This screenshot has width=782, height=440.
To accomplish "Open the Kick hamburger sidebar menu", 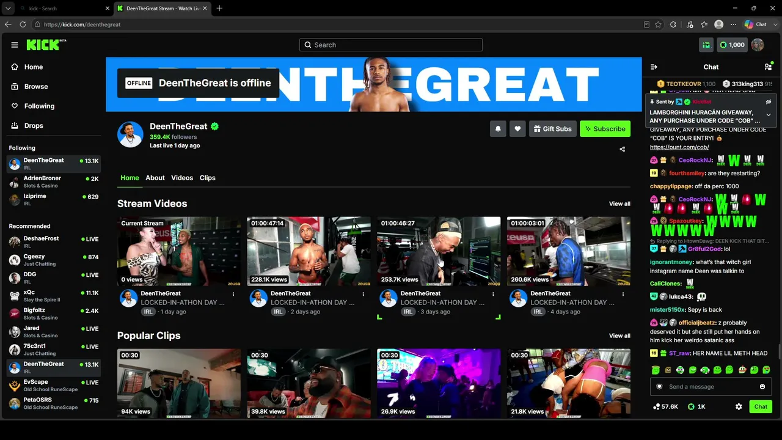I will click(x=15, y=45).
